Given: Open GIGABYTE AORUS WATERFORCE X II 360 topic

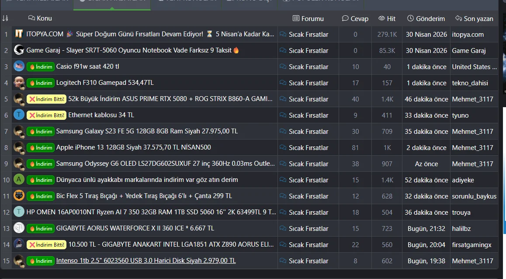Looking at the screenshot, I should 135,228.
